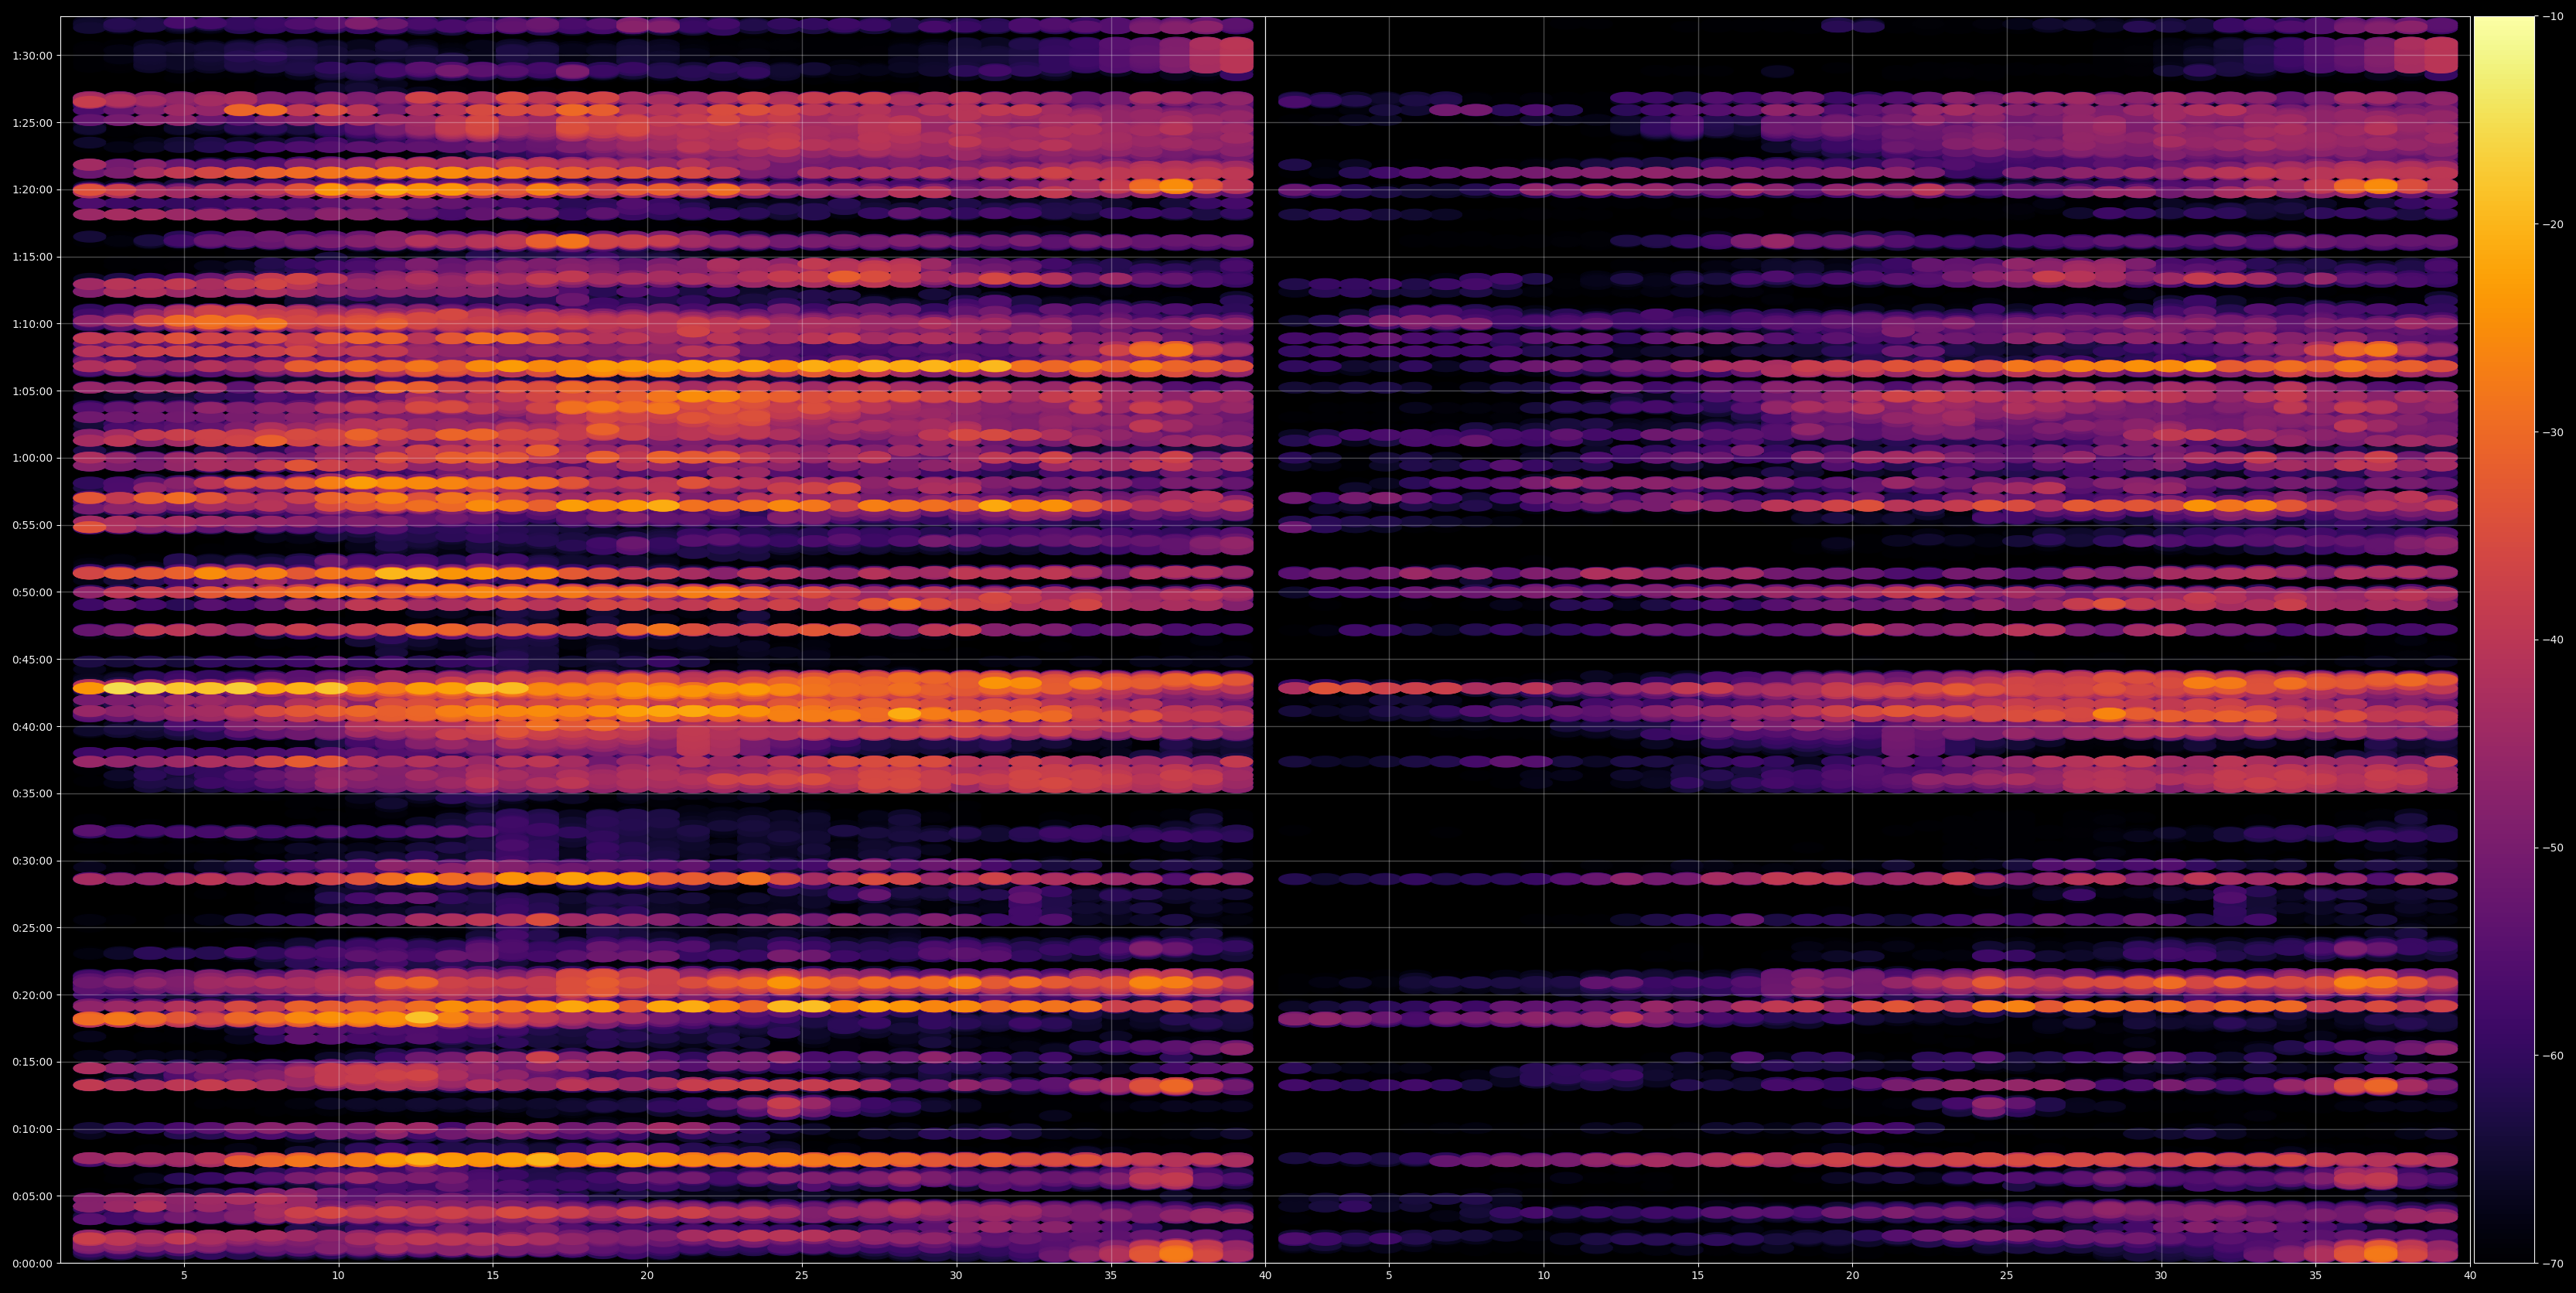This screenshot has height=1293, width=2576.
Task: Select the 0:15:00 y-axis tick label
Action: pos(32,1062)
